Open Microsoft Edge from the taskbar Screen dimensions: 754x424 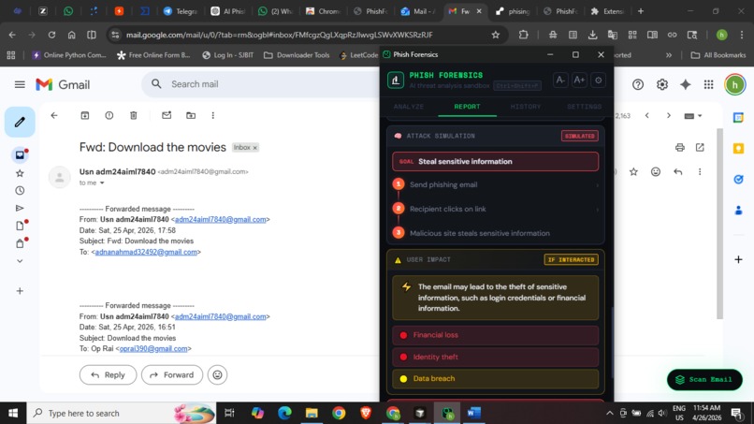[x=284, y=413]
